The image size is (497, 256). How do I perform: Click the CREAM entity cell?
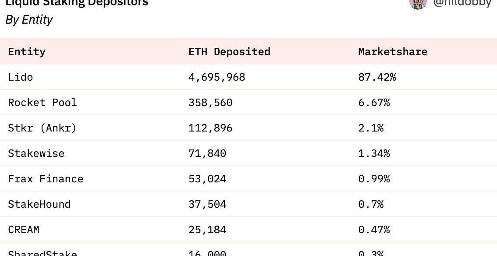pos(24,230)
